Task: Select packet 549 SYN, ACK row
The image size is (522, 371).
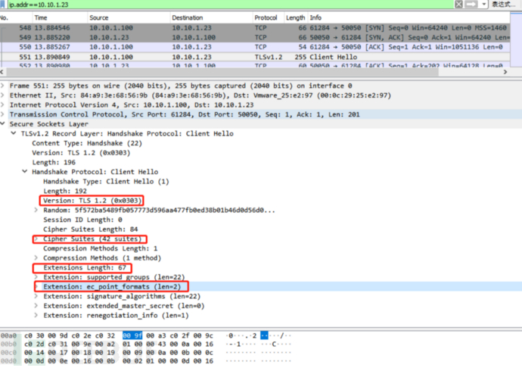Action: coord(227,37)
